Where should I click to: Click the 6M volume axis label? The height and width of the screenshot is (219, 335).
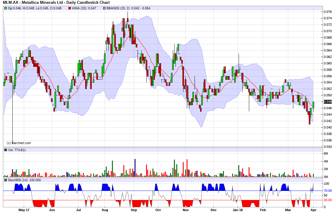[x=326, y=154]
